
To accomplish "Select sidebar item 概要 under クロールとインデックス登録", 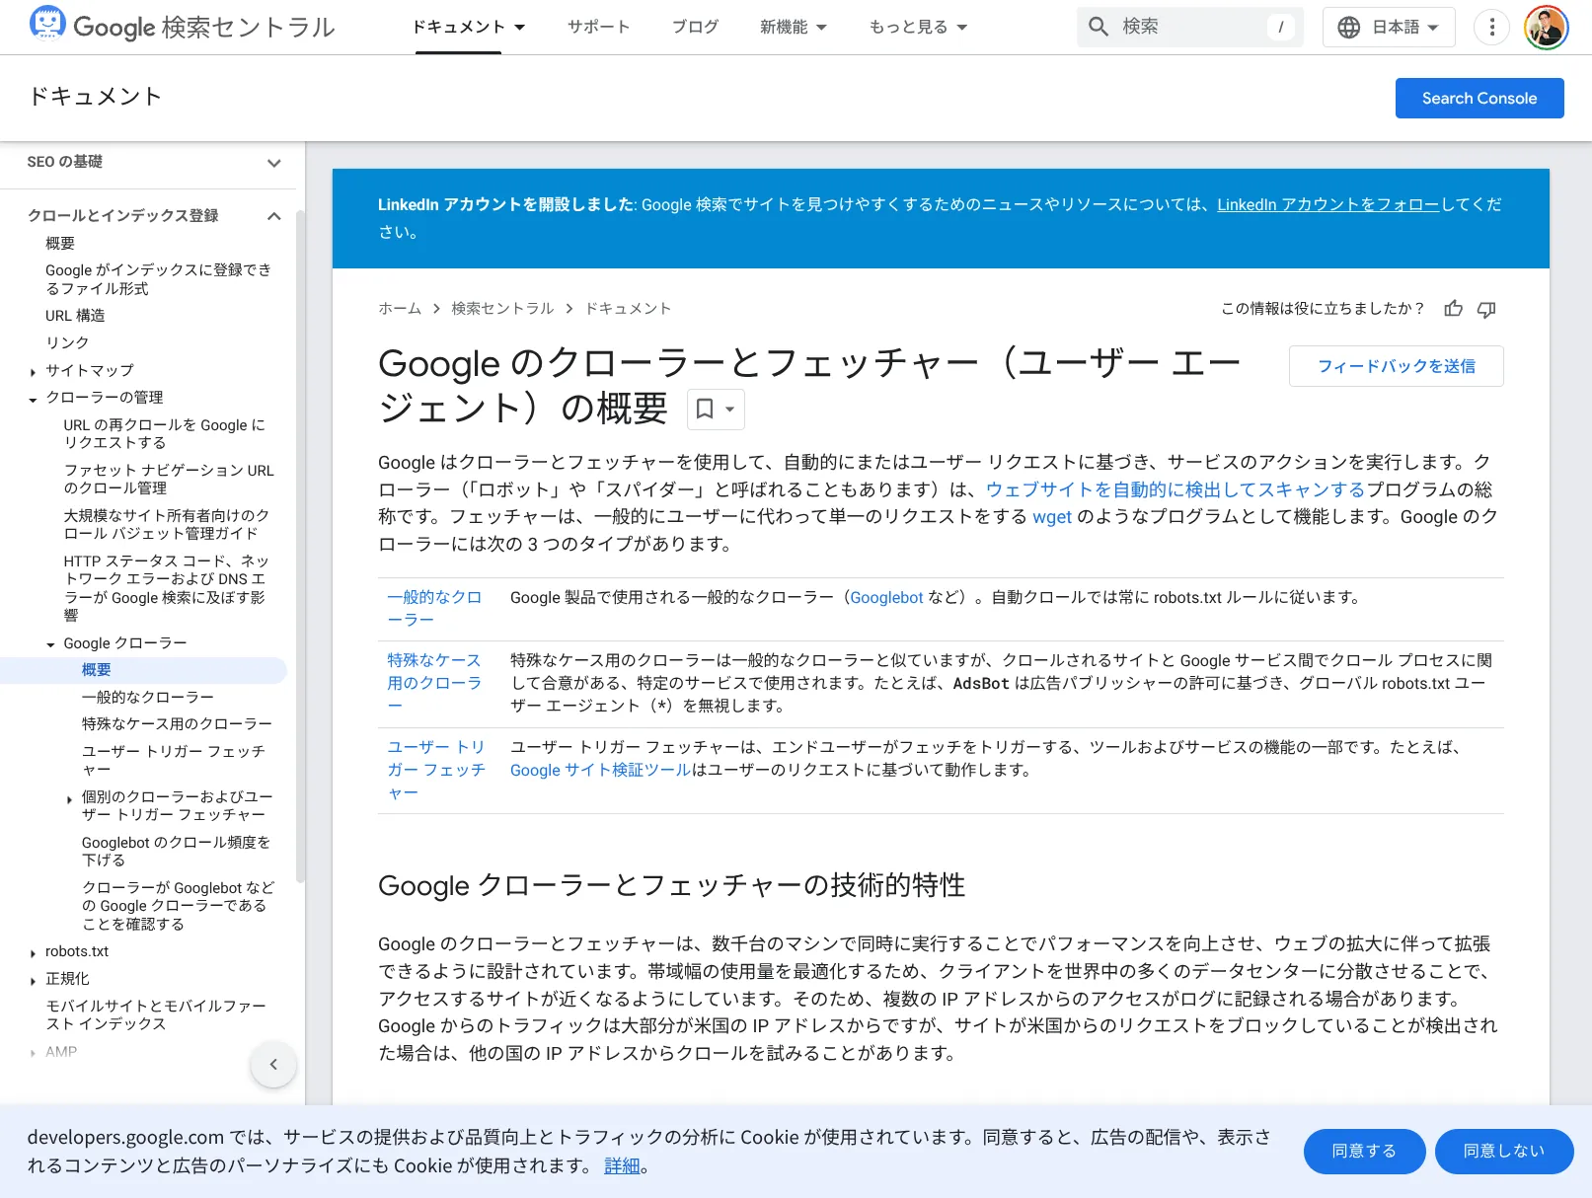I will coord(60,244).
